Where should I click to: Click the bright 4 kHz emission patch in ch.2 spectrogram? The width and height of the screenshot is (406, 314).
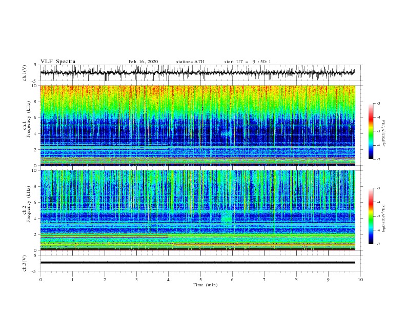tap(227, 219)
